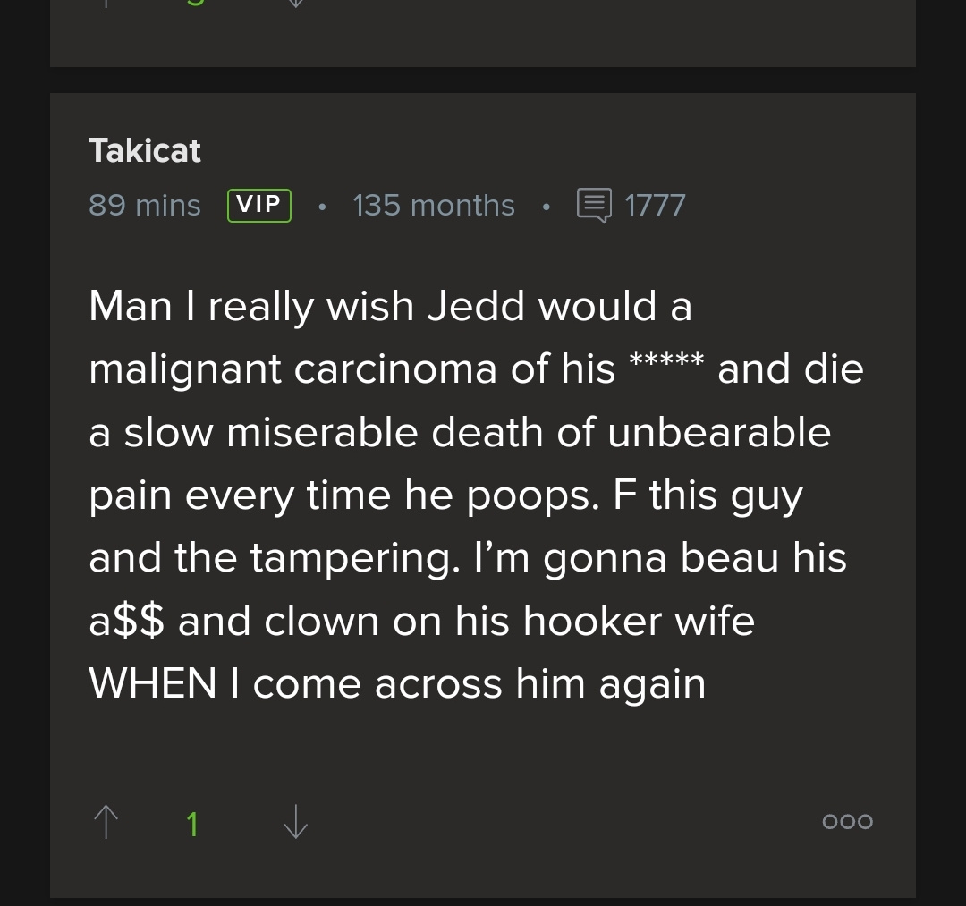Viewport: 966px width, 906px height.
Task: Click the comment bubble icon beside 1777
Action: click(594, 205)
